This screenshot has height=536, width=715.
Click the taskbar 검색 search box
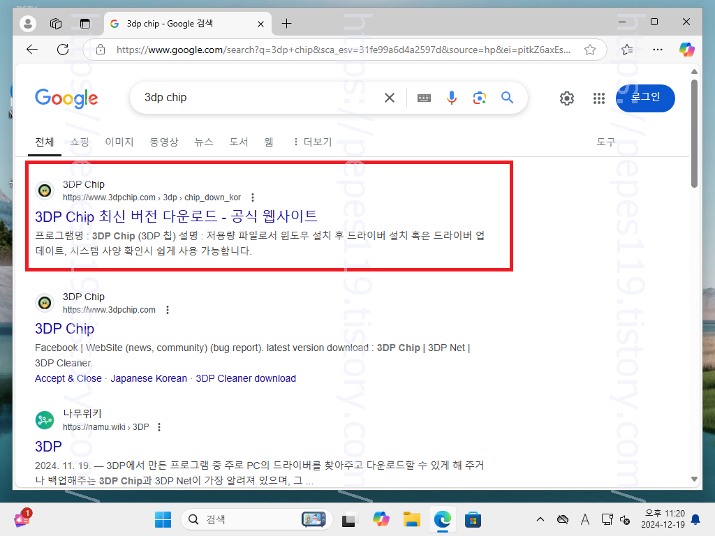(x=256, y=519)
